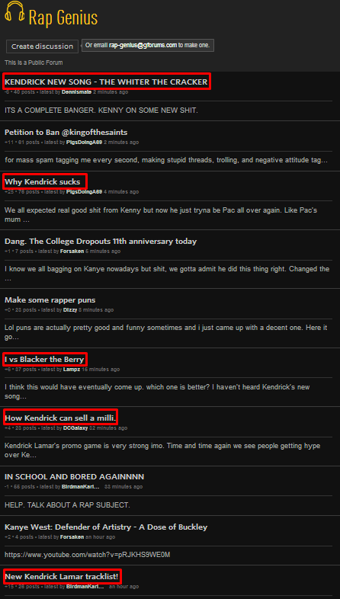340x599 pixels.
Task: Click the preview text HELP. TALK ABOUT A RAP SUBJECT.
Action: click(x=67, y=505)
